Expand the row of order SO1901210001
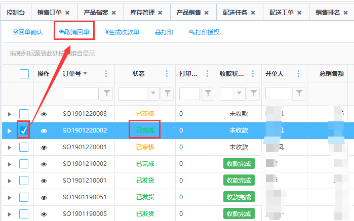 [x=9, y=181]
